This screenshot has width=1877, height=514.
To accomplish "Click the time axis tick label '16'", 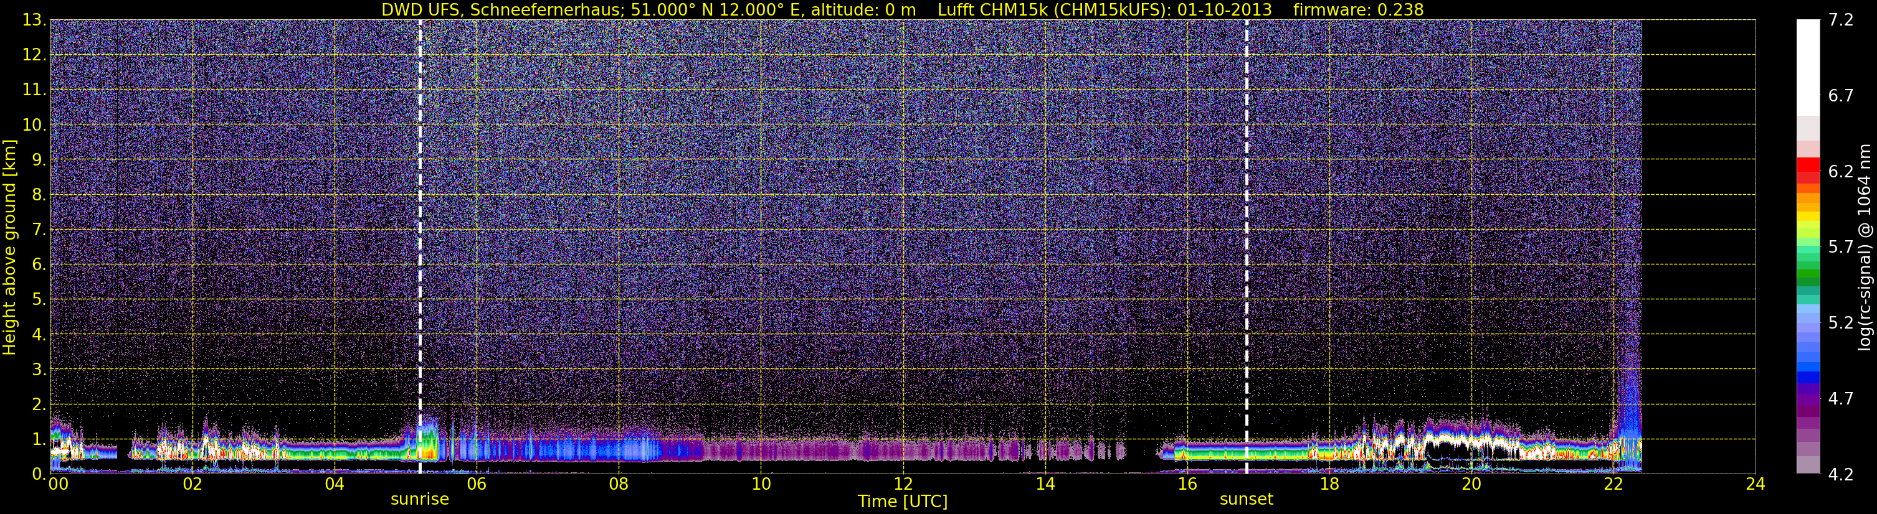I will point(1187,484).
